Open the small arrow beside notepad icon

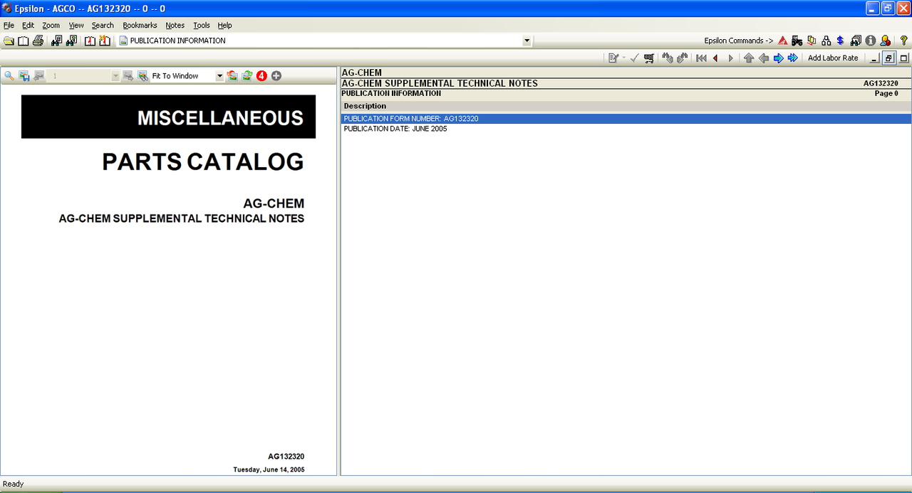623,58
